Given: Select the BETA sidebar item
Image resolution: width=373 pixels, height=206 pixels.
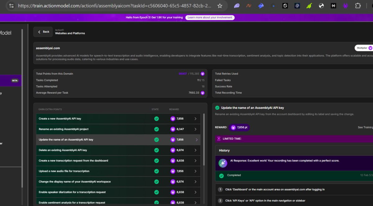Looking at the screenshot, I should tap(11, 80).
